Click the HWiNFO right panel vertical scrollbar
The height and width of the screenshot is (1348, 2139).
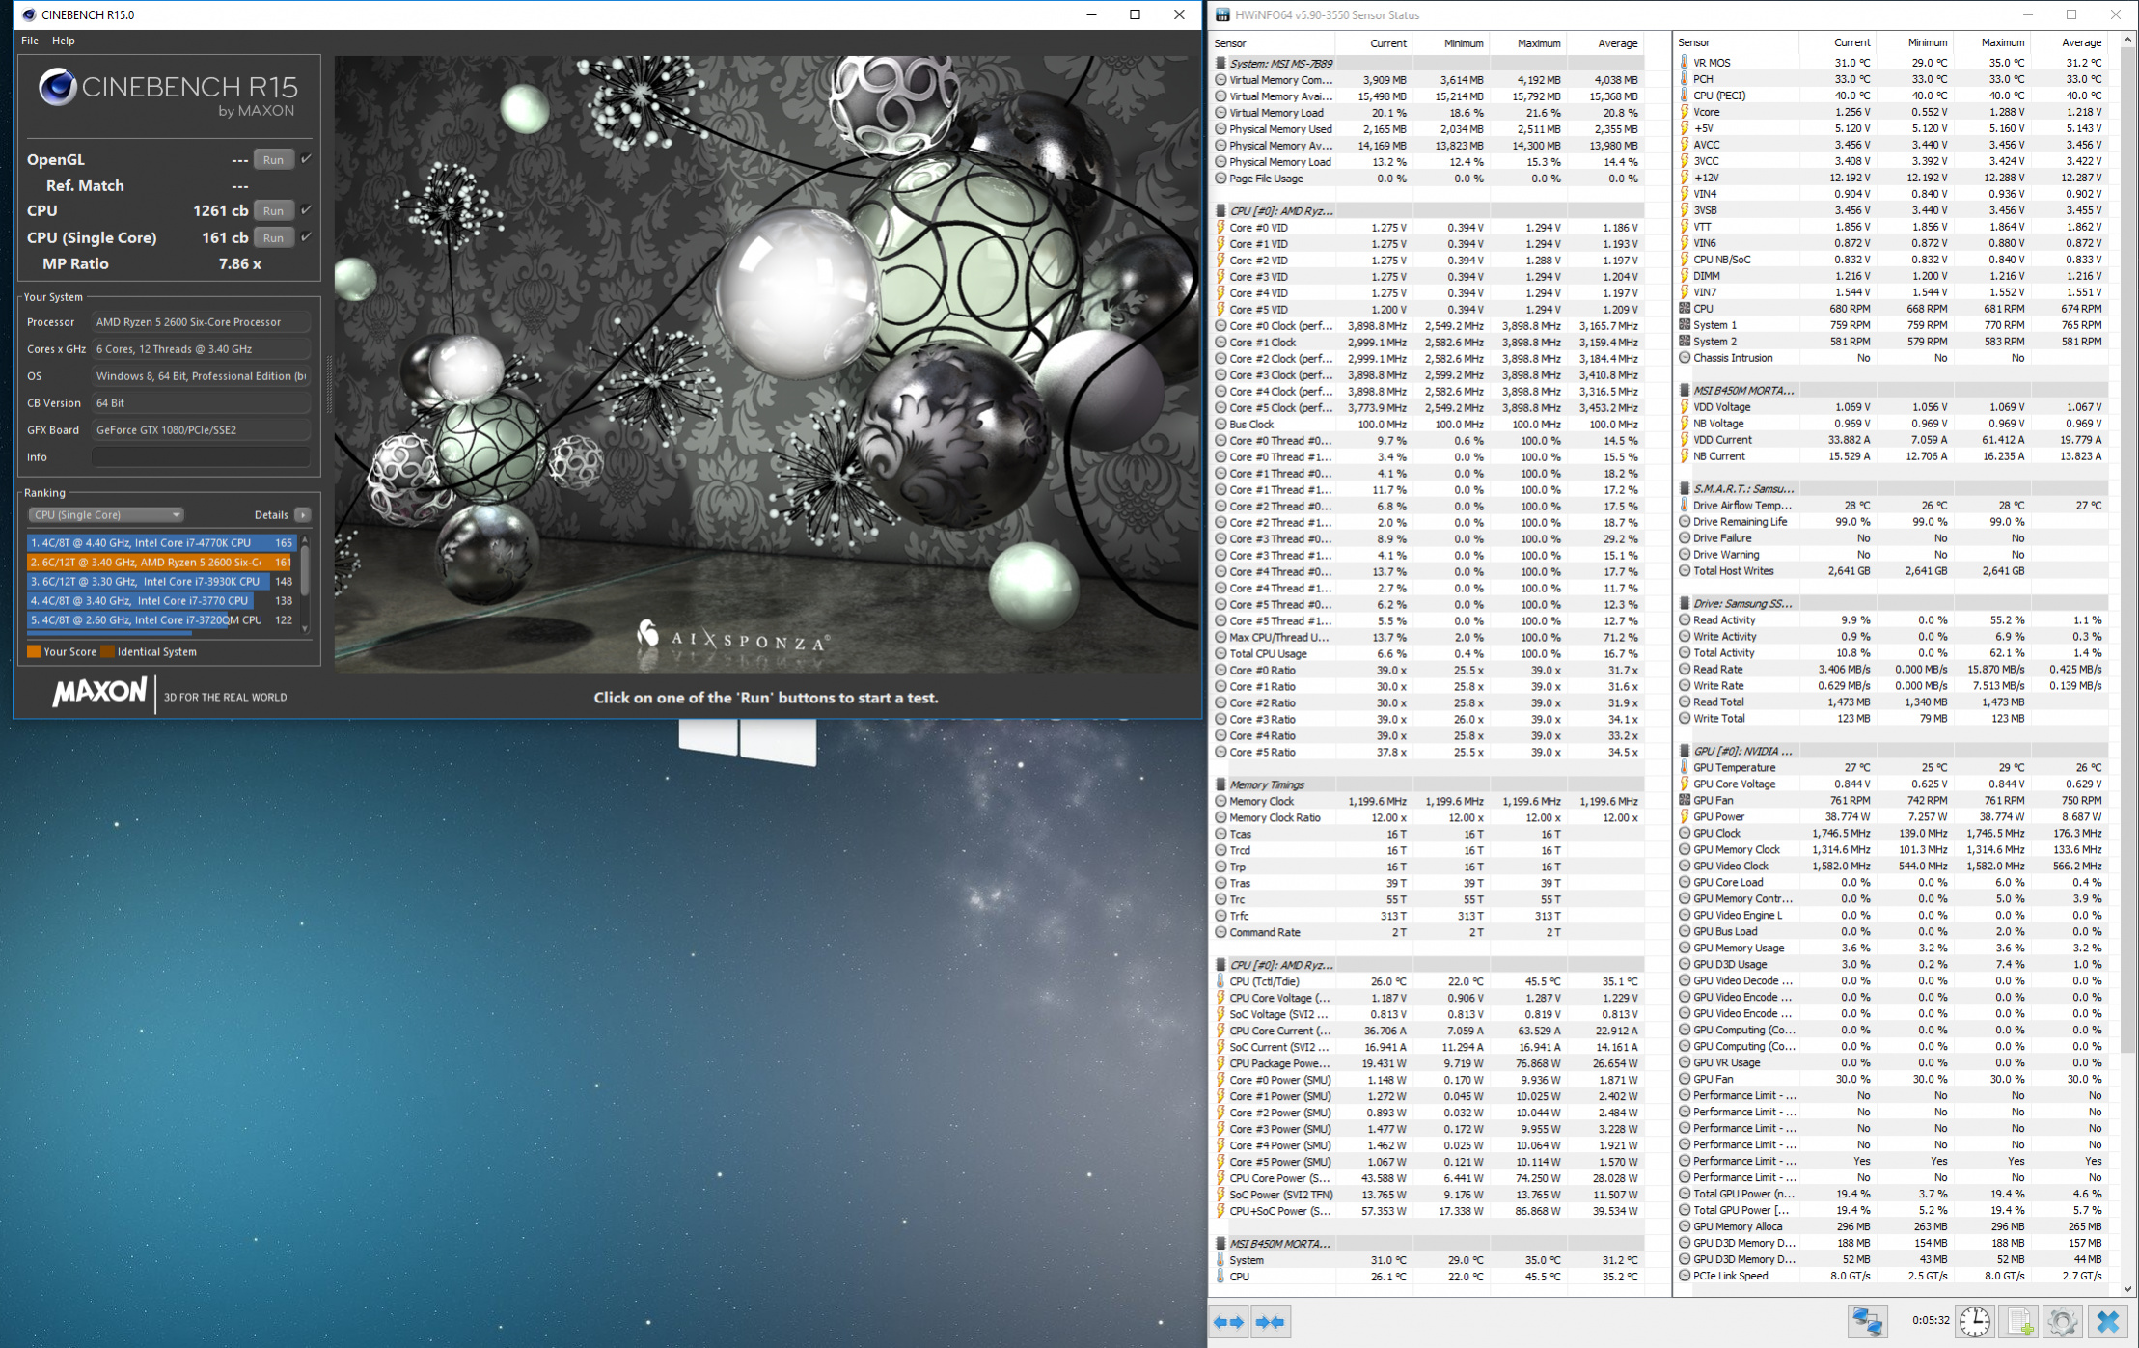pos(2127,550)
